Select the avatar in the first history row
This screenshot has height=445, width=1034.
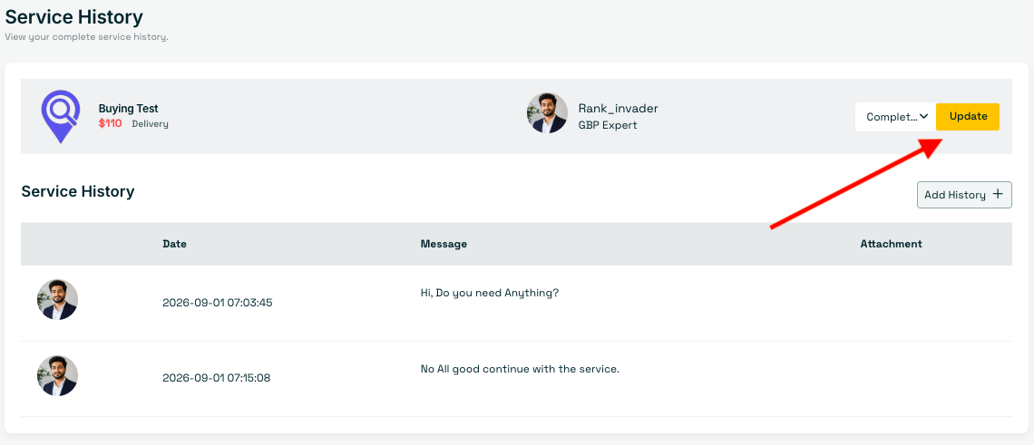click(x=57, y=300)
